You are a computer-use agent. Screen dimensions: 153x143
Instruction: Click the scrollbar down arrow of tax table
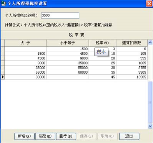coord(150,126)
